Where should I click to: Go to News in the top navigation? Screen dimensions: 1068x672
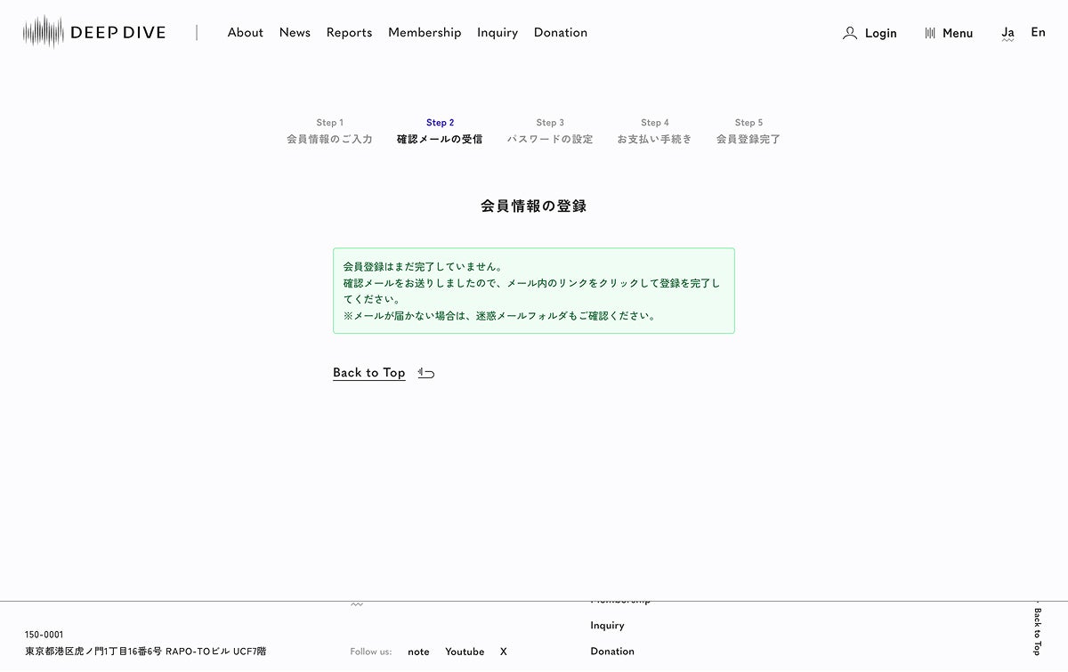tap(295, 32)
